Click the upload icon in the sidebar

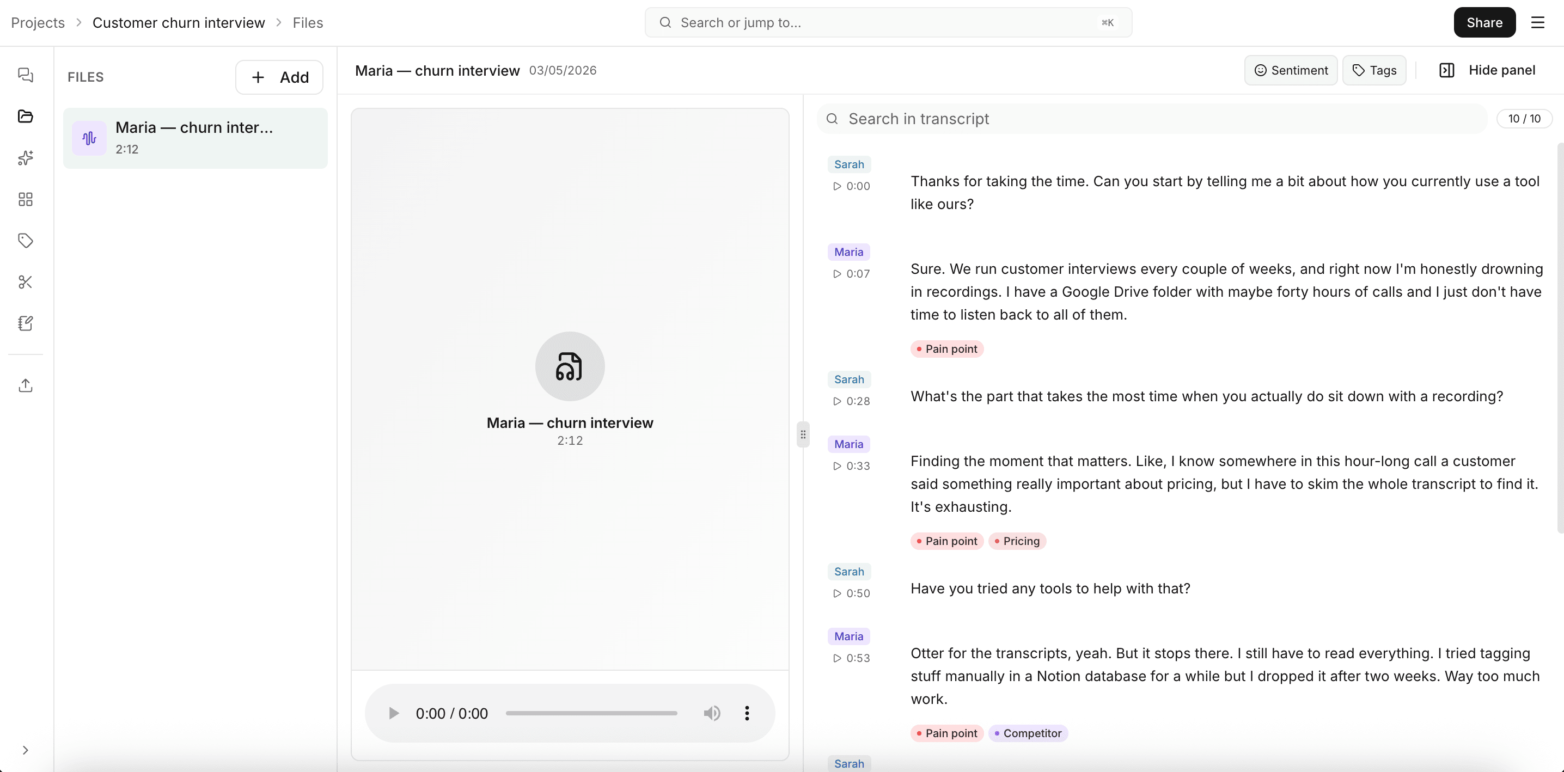[26, 385]
